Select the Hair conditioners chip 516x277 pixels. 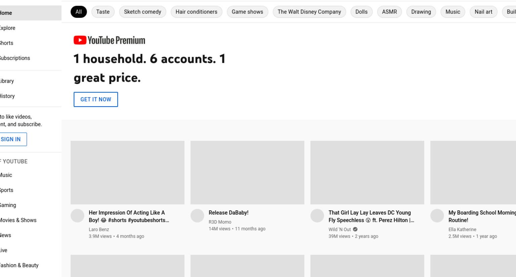(197, 12)
